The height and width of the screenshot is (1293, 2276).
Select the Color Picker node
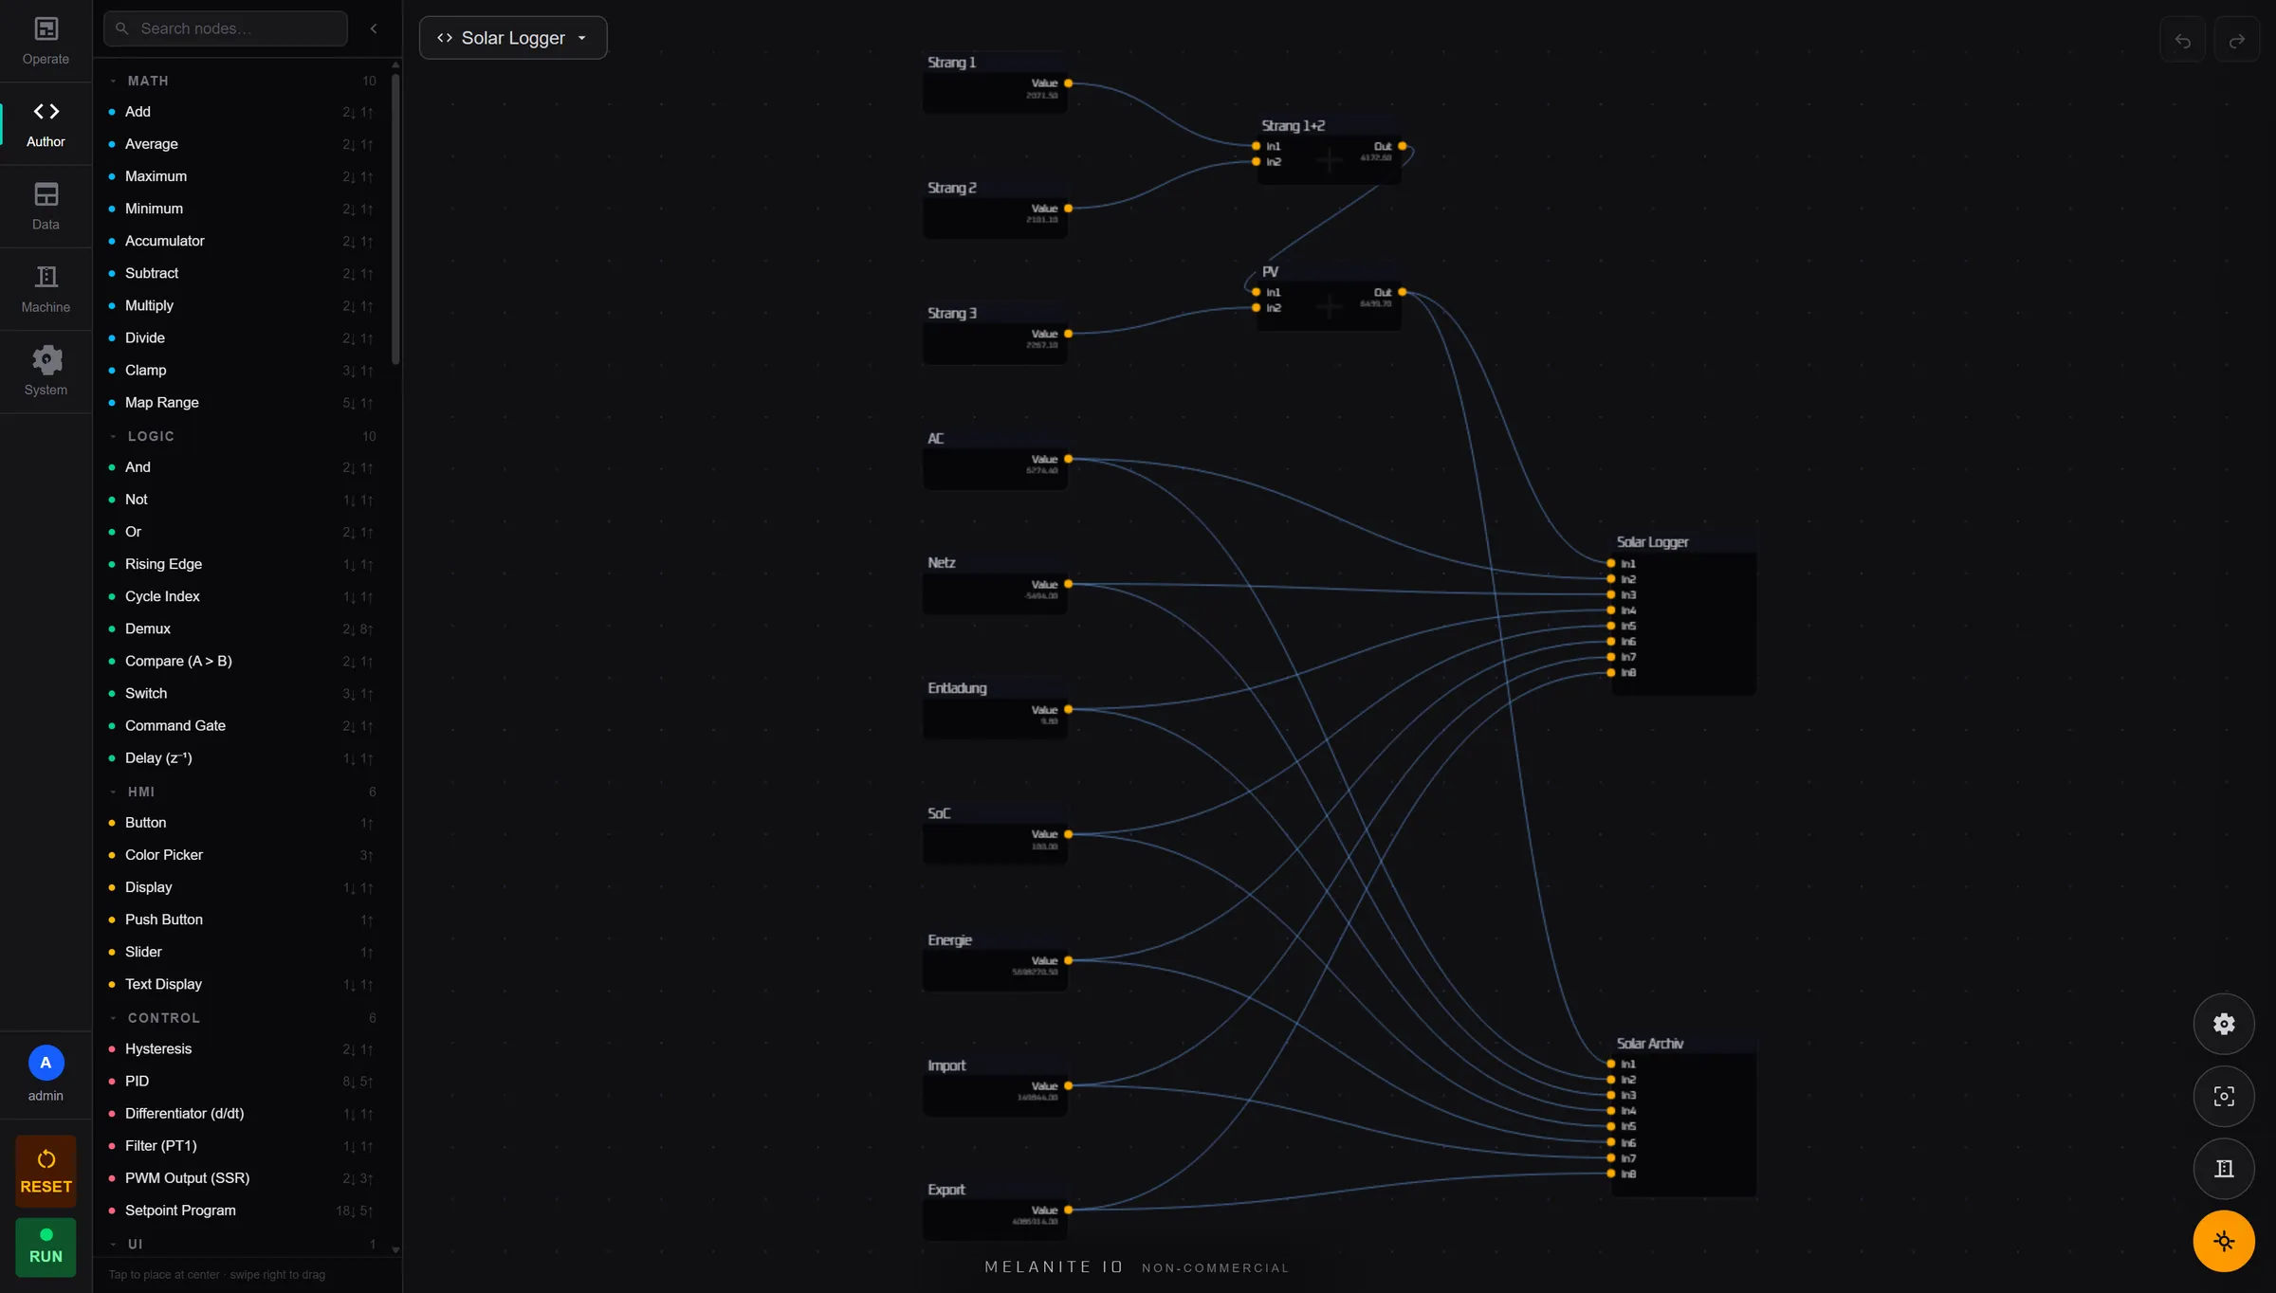(x=242, y=855)
